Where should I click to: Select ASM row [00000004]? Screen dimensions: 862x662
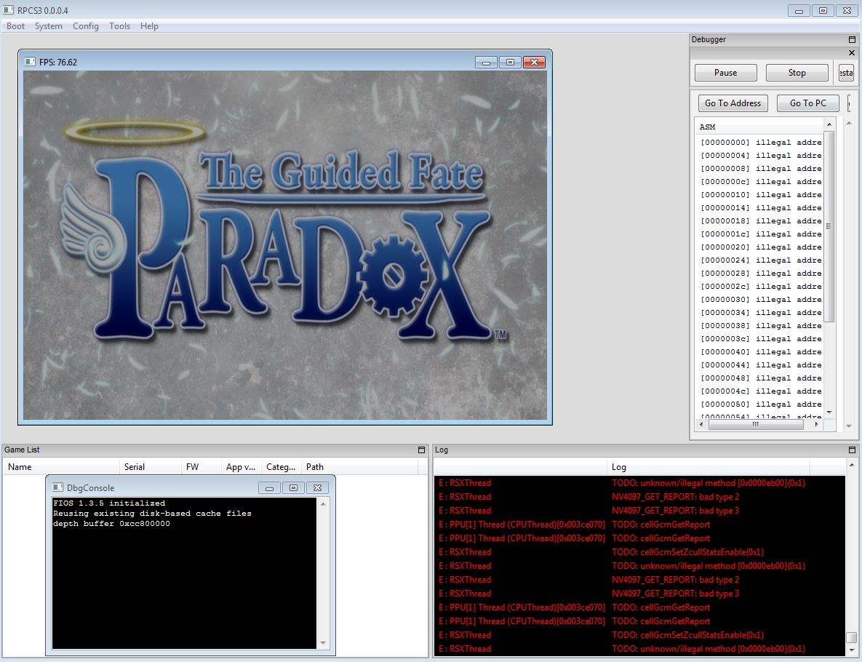[x=761, y=156]
